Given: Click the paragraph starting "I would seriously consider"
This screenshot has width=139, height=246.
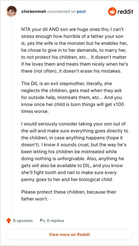Looking at the screenshot, I should pos(75,151).
